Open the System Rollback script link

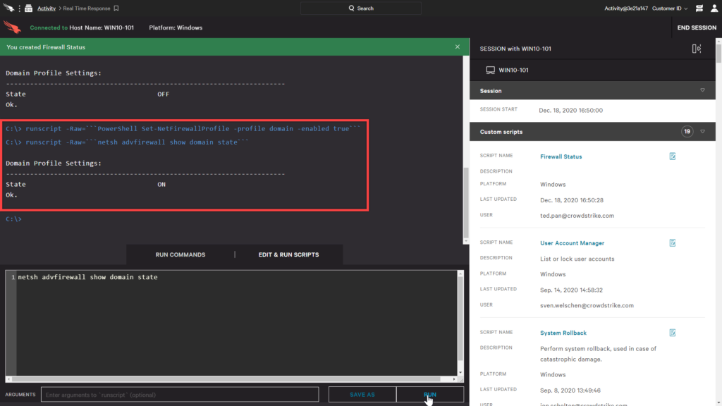[x=563, y=333]
